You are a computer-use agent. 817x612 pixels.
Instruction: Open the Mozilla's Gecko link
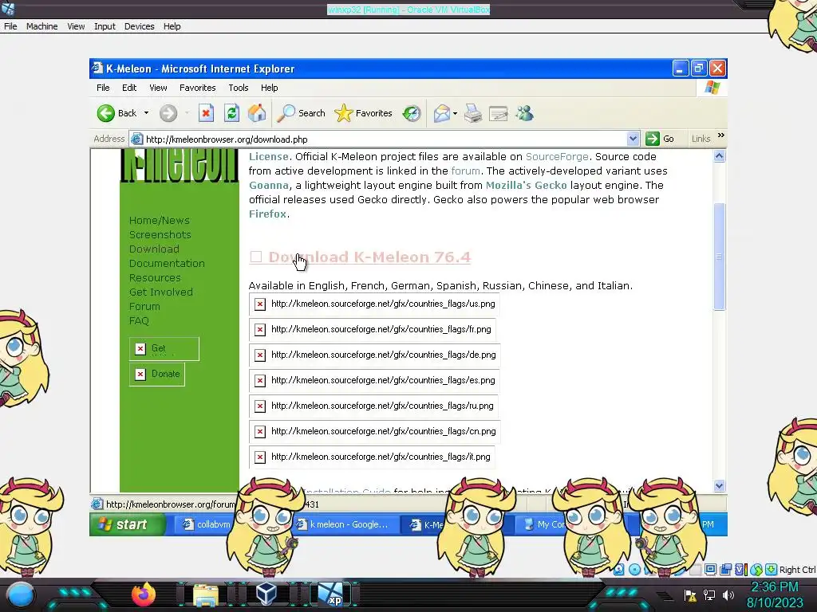pos(526,185)
